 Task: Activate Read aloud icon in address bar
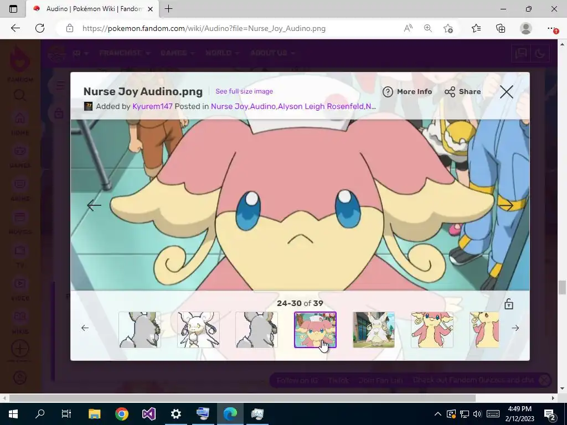coord(408,28)
